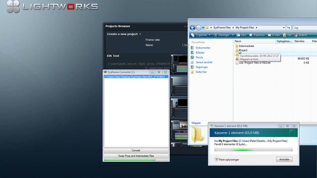The image size is (317, 178).
Task: Click the project Name field in Projects Browser
Action: point(184,45)
